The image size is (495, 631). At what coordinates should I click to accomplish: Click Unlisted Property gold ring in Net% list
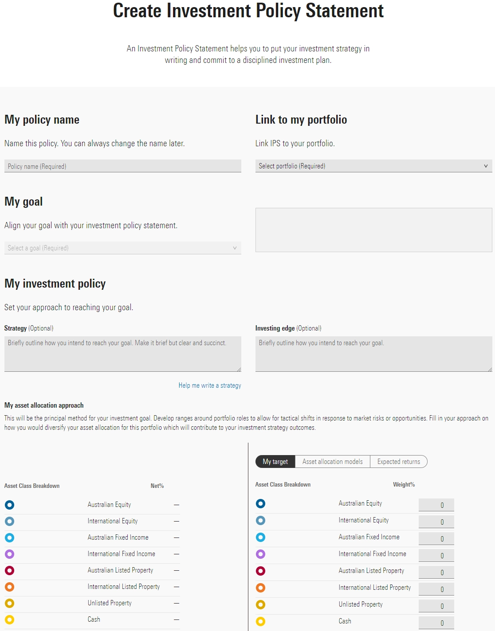[x=9, y=603]
